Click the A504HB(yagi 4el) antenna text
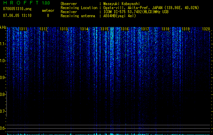Screen dimensions: 213x135 tap(120, 16)
